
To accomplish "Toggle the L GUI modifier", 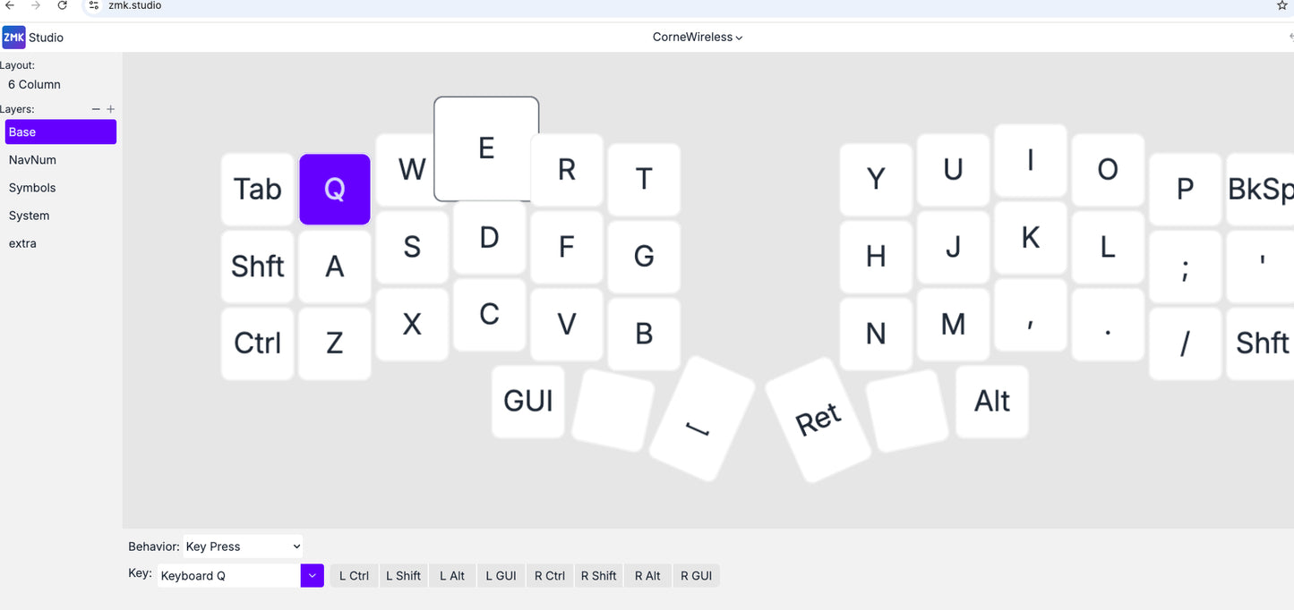I will pos(501,575).
